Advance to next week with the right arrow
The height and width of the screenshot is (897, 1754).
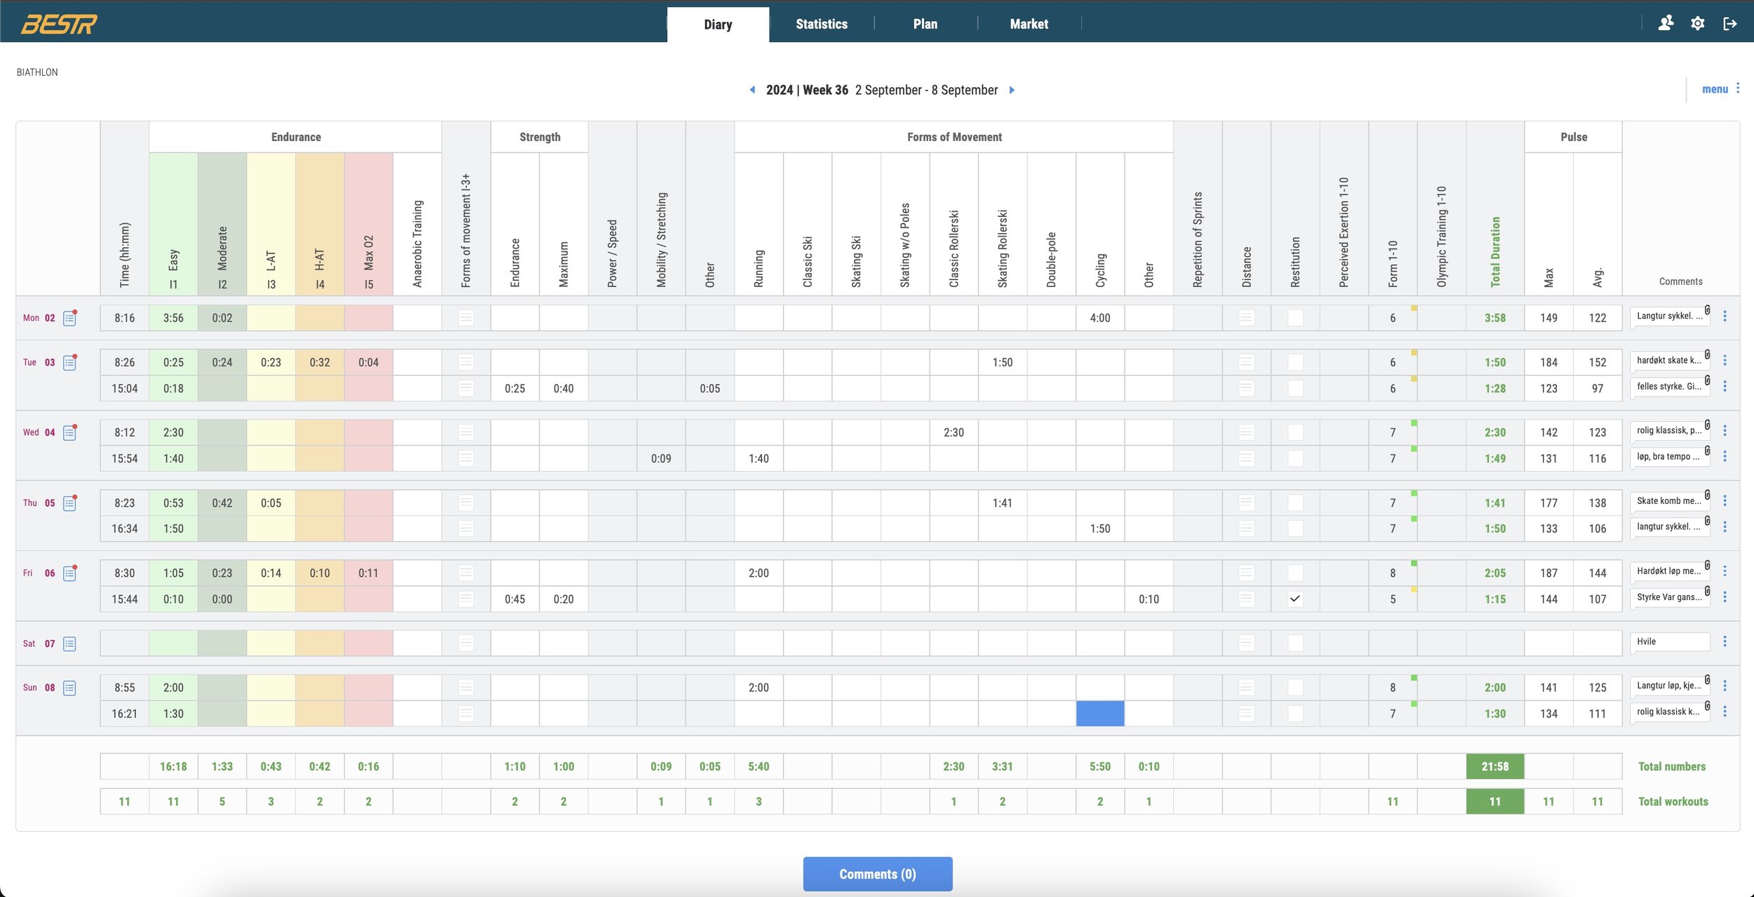click(1011, 90)
